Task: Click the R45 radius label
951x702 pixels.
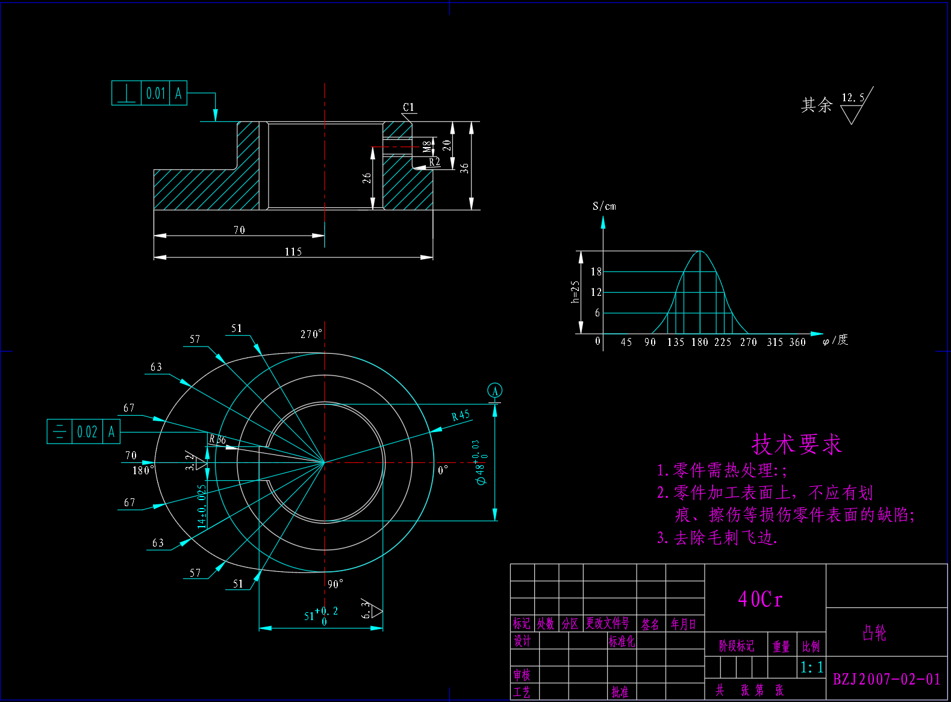Action: point(461,415)
